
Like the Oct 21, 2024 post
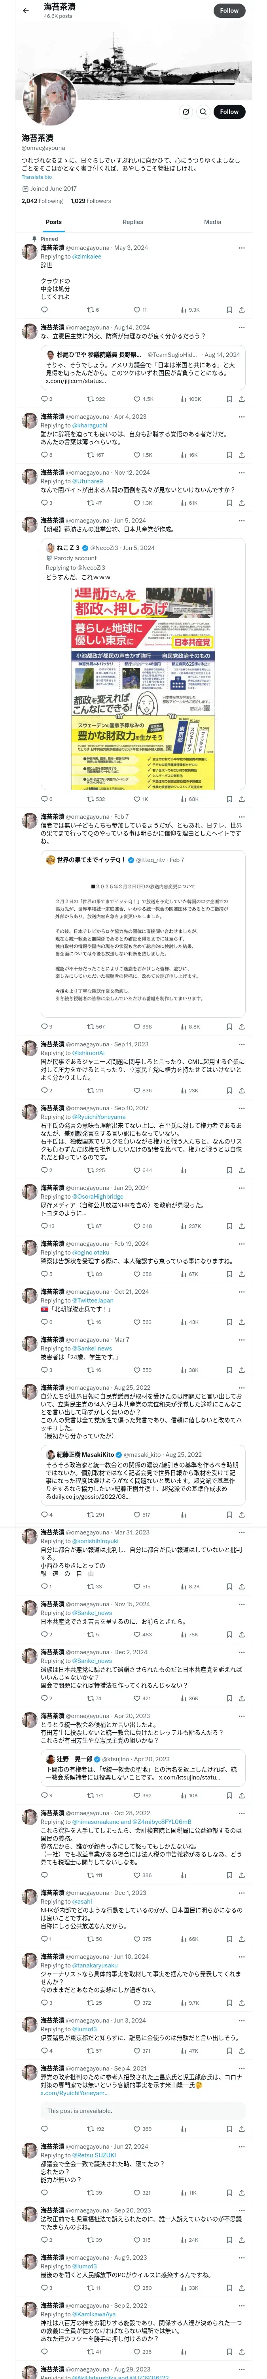(136, 1322)
